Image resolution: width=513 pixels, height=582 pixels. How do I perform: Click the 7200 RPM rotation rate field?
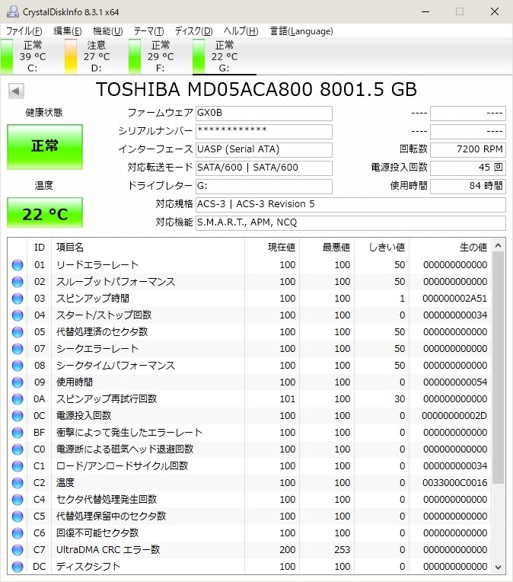468,149
